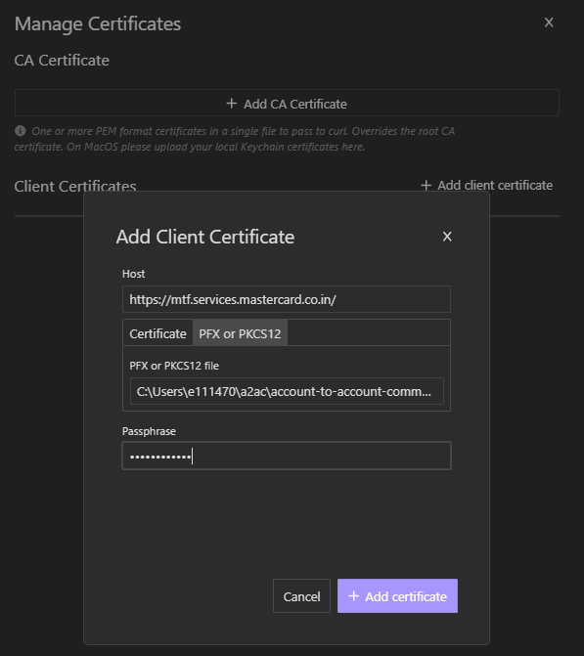Select the PFX or PKCS12 tab

240,333
